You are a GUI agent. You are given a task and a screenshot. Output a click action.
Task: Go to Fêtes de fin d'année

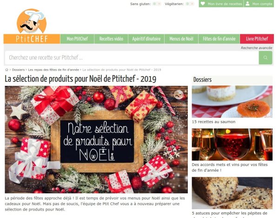(219, 38)
